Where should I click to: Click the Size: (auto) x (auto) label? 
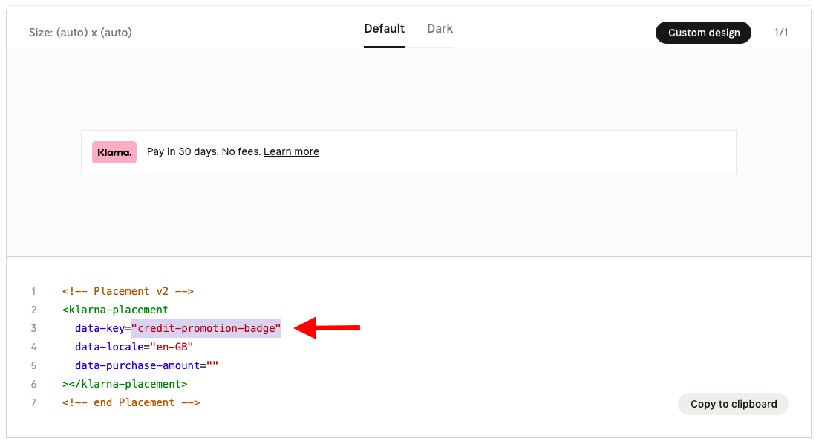pyautogui.click(x=80, y=33)
